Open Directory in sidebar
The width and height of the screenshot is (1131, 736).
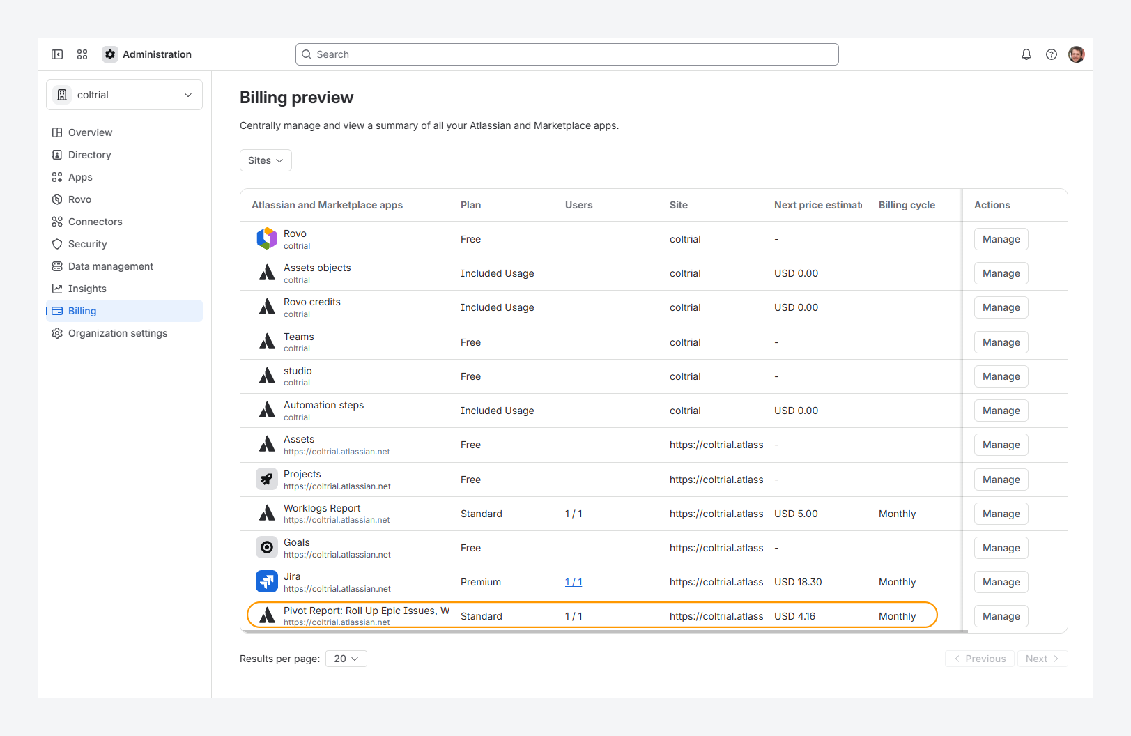[x=124, y=155]
